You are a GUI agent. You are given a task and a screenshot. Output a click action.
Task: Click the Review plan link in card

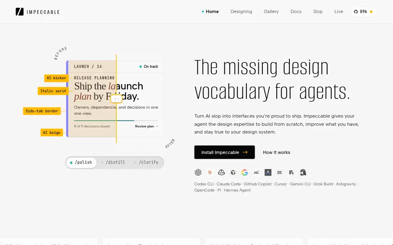[x=147, y=126]
